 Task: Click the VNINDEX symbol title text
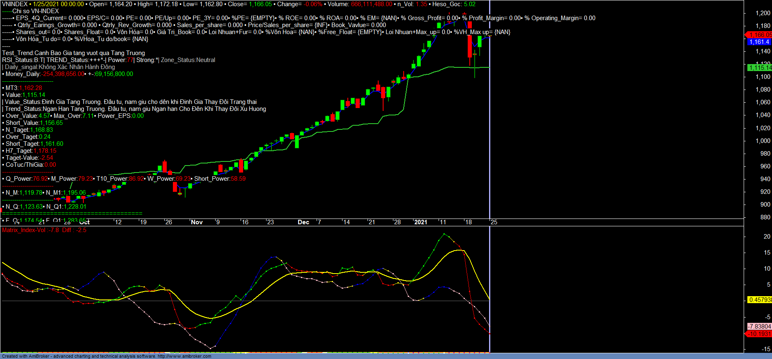[15, 4]
